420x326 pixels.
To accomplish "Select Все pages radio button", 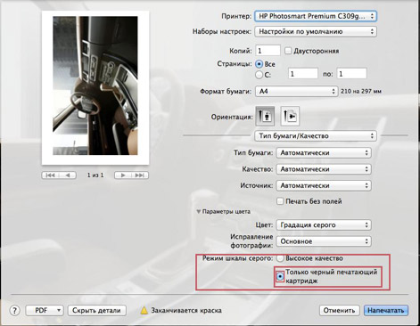I will pos(259,64).
